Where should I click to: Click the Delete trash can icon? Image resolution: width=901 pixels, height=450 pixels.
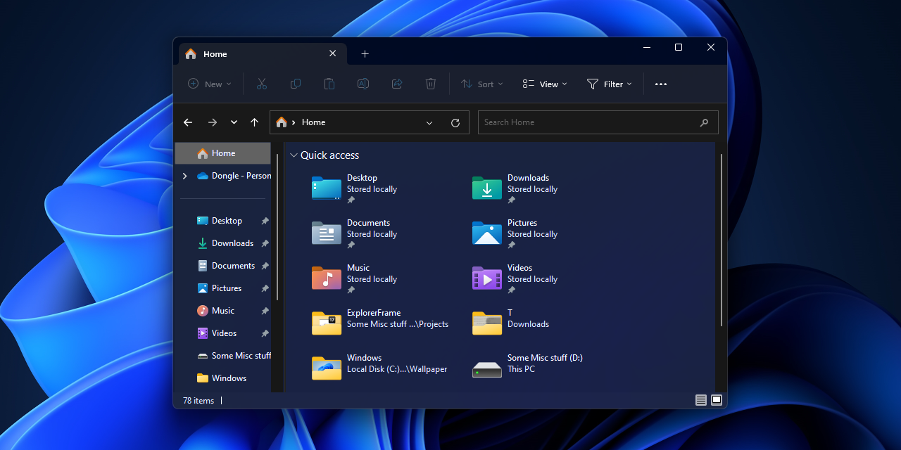[431, 84]
